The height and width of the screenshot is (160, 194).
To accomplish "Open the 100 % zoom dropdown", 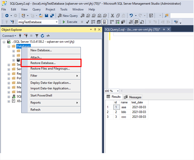I will (x=118, y=91).
